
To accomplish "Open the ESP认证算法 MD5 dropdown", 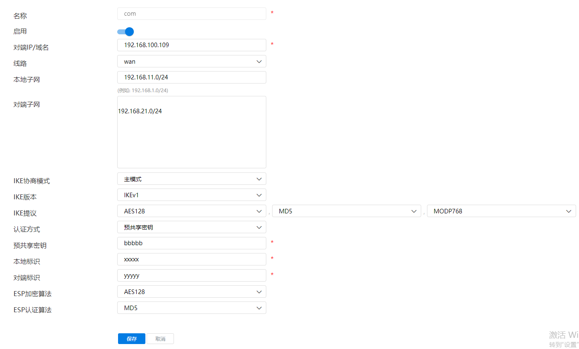I will pyautogui.click(x=191, y=308).
